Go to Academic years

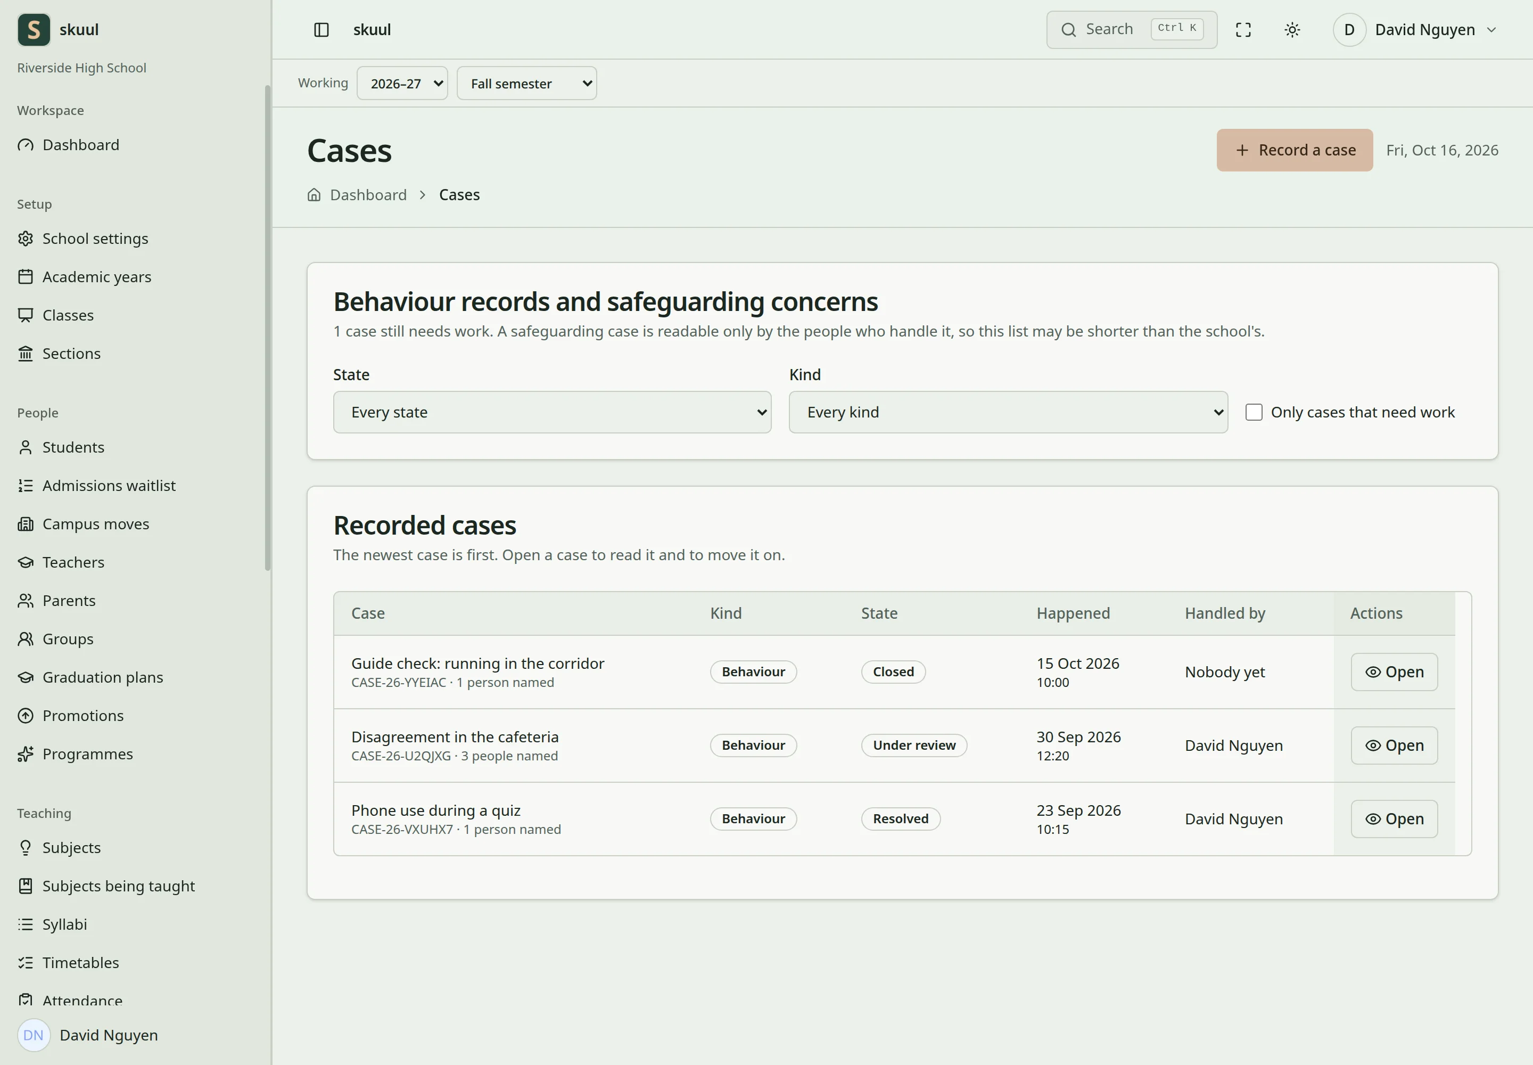(84, 276)
